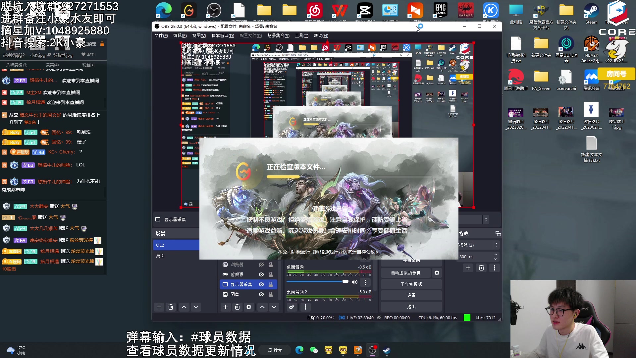The image size is (636, 358).
Task: Mute 桌面音频 with speaker icon
Action: point(355,282)
